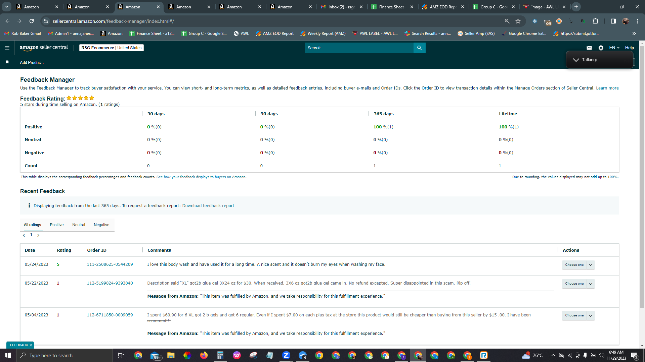This screenshot has height=362, width=645.
Task: Open the Seller Amp (SAS) bookmark
Action: click(476, 34)
